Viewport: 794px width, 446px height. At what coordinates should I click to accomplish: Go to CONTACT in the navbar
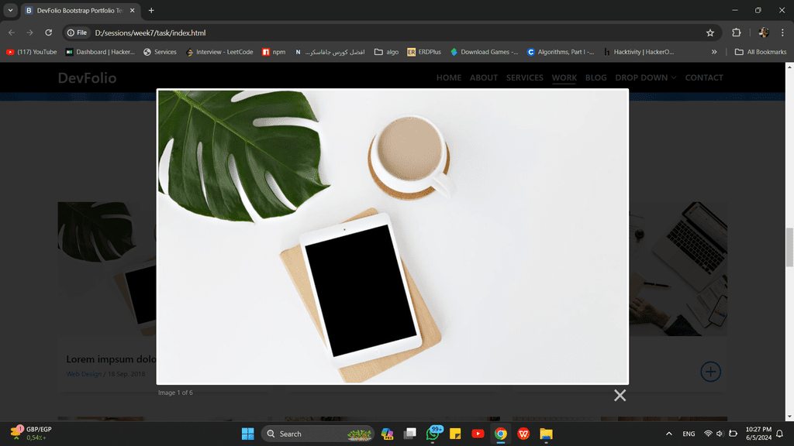pyautogui.click(x=704, y=78)
